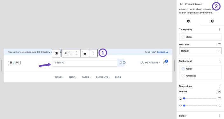
Task: Click the 'Typography' section heading
Action: 185,30
